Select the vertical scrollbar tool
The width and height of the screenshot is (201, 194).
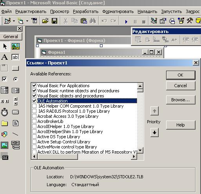click(x=16, y=101)
